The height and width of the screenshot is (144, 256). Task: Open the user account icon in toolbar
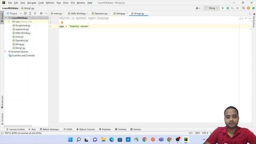tap(198, 8)
